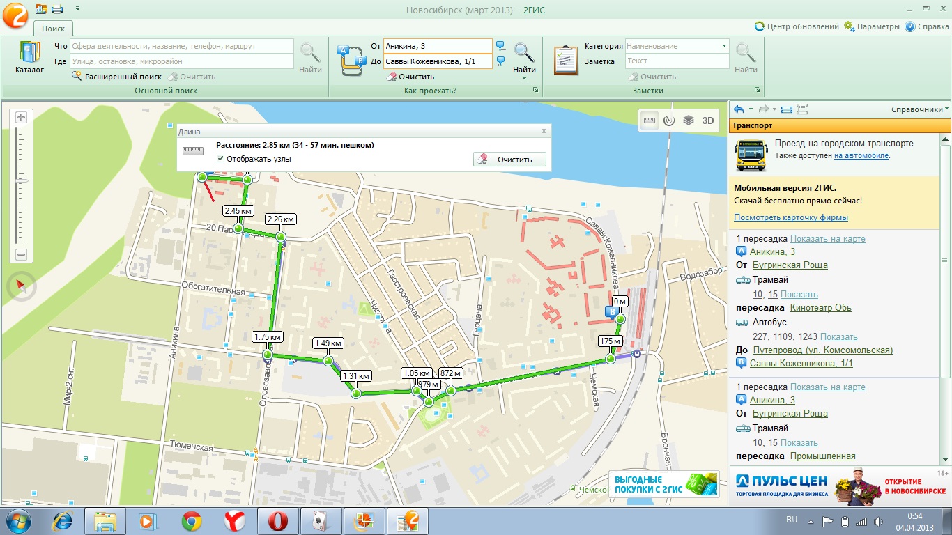Open the Категория dropdown list

click(x=725, y=46)
